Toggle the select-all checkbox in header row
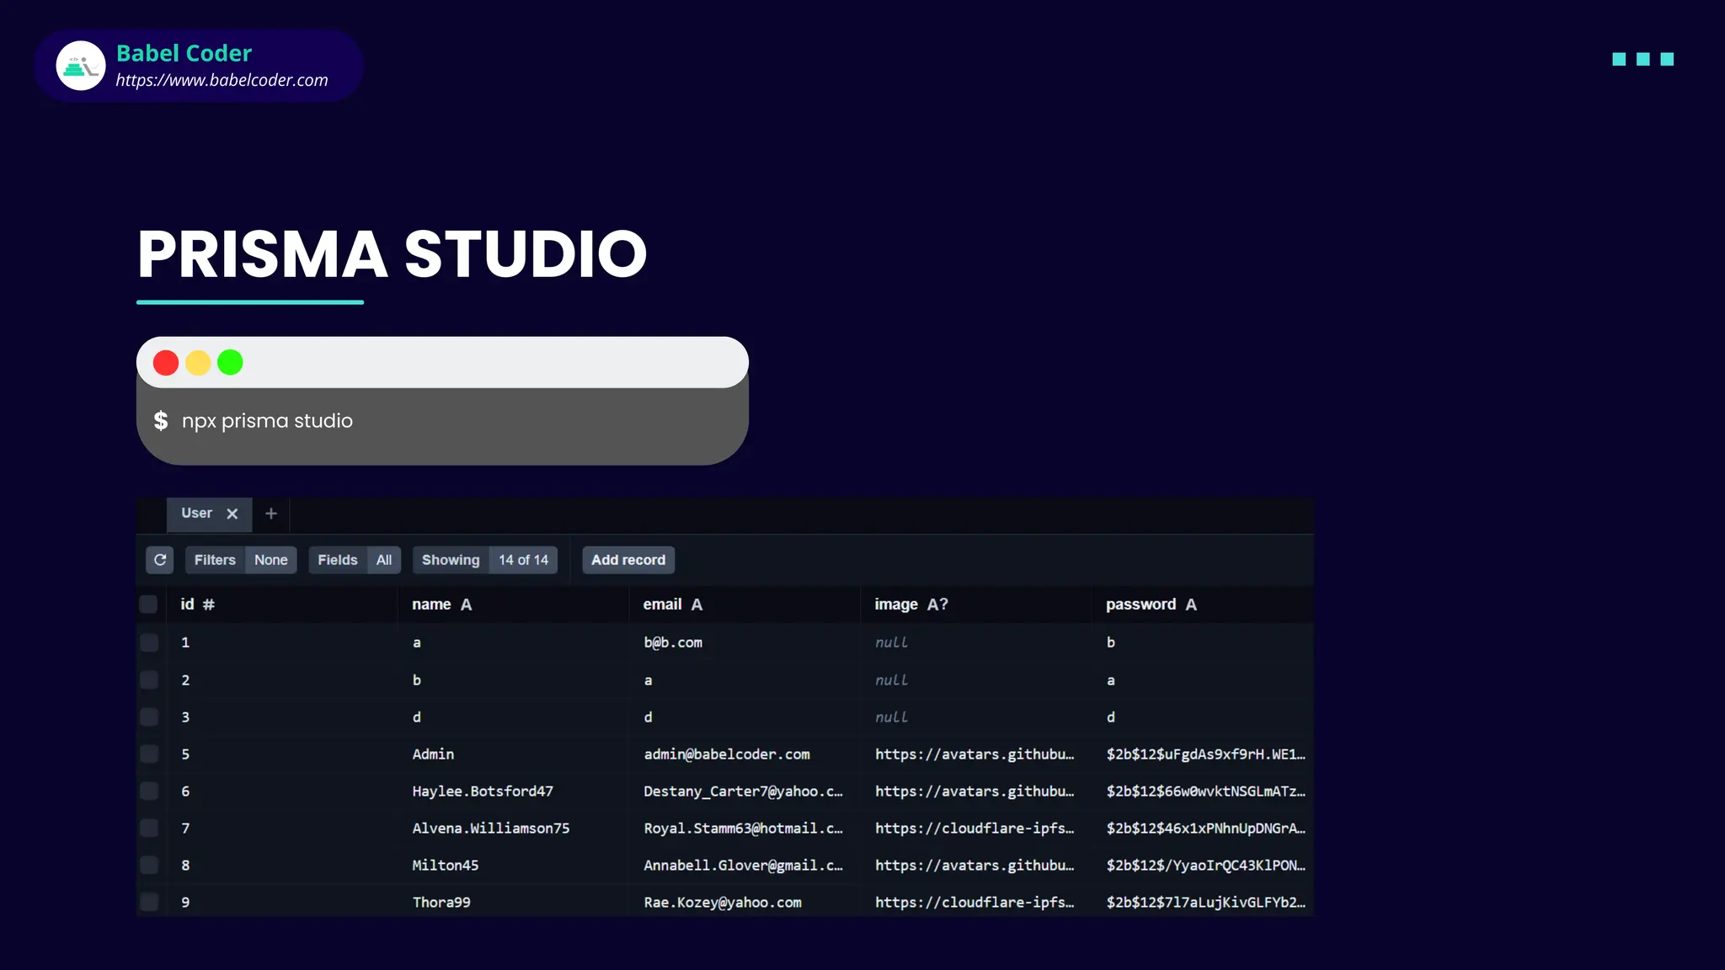The height and width of the screenshot is (970, 1725). [148, 605]
